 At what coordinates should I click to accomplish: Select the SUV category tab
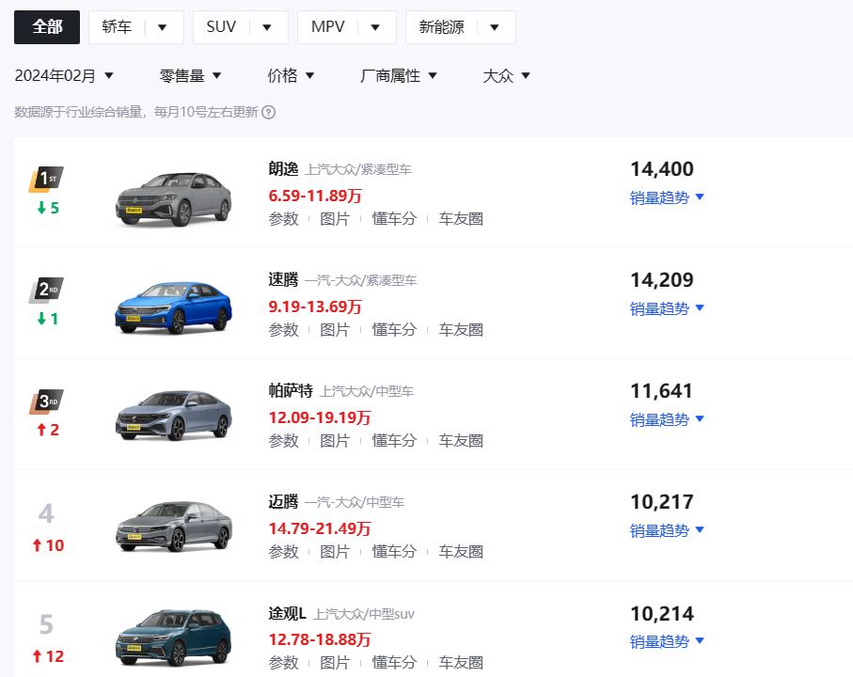click(221, 27)
